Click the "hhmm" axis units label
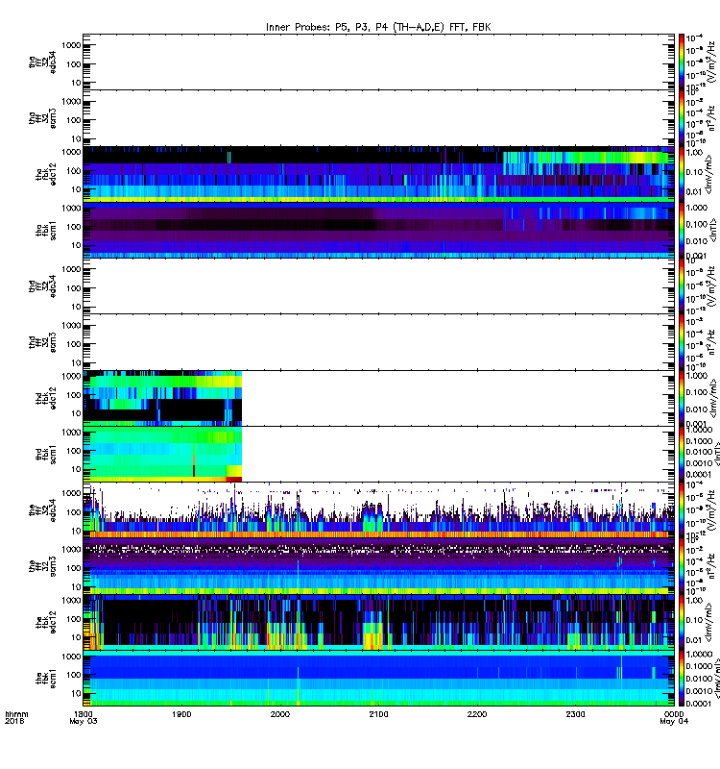Image resolution: width=720 pixels, height=769 pixels. coord(16,714)
